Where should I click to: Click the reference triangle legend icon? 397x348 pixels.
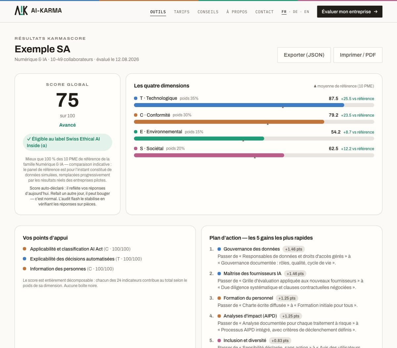(315, 86)
